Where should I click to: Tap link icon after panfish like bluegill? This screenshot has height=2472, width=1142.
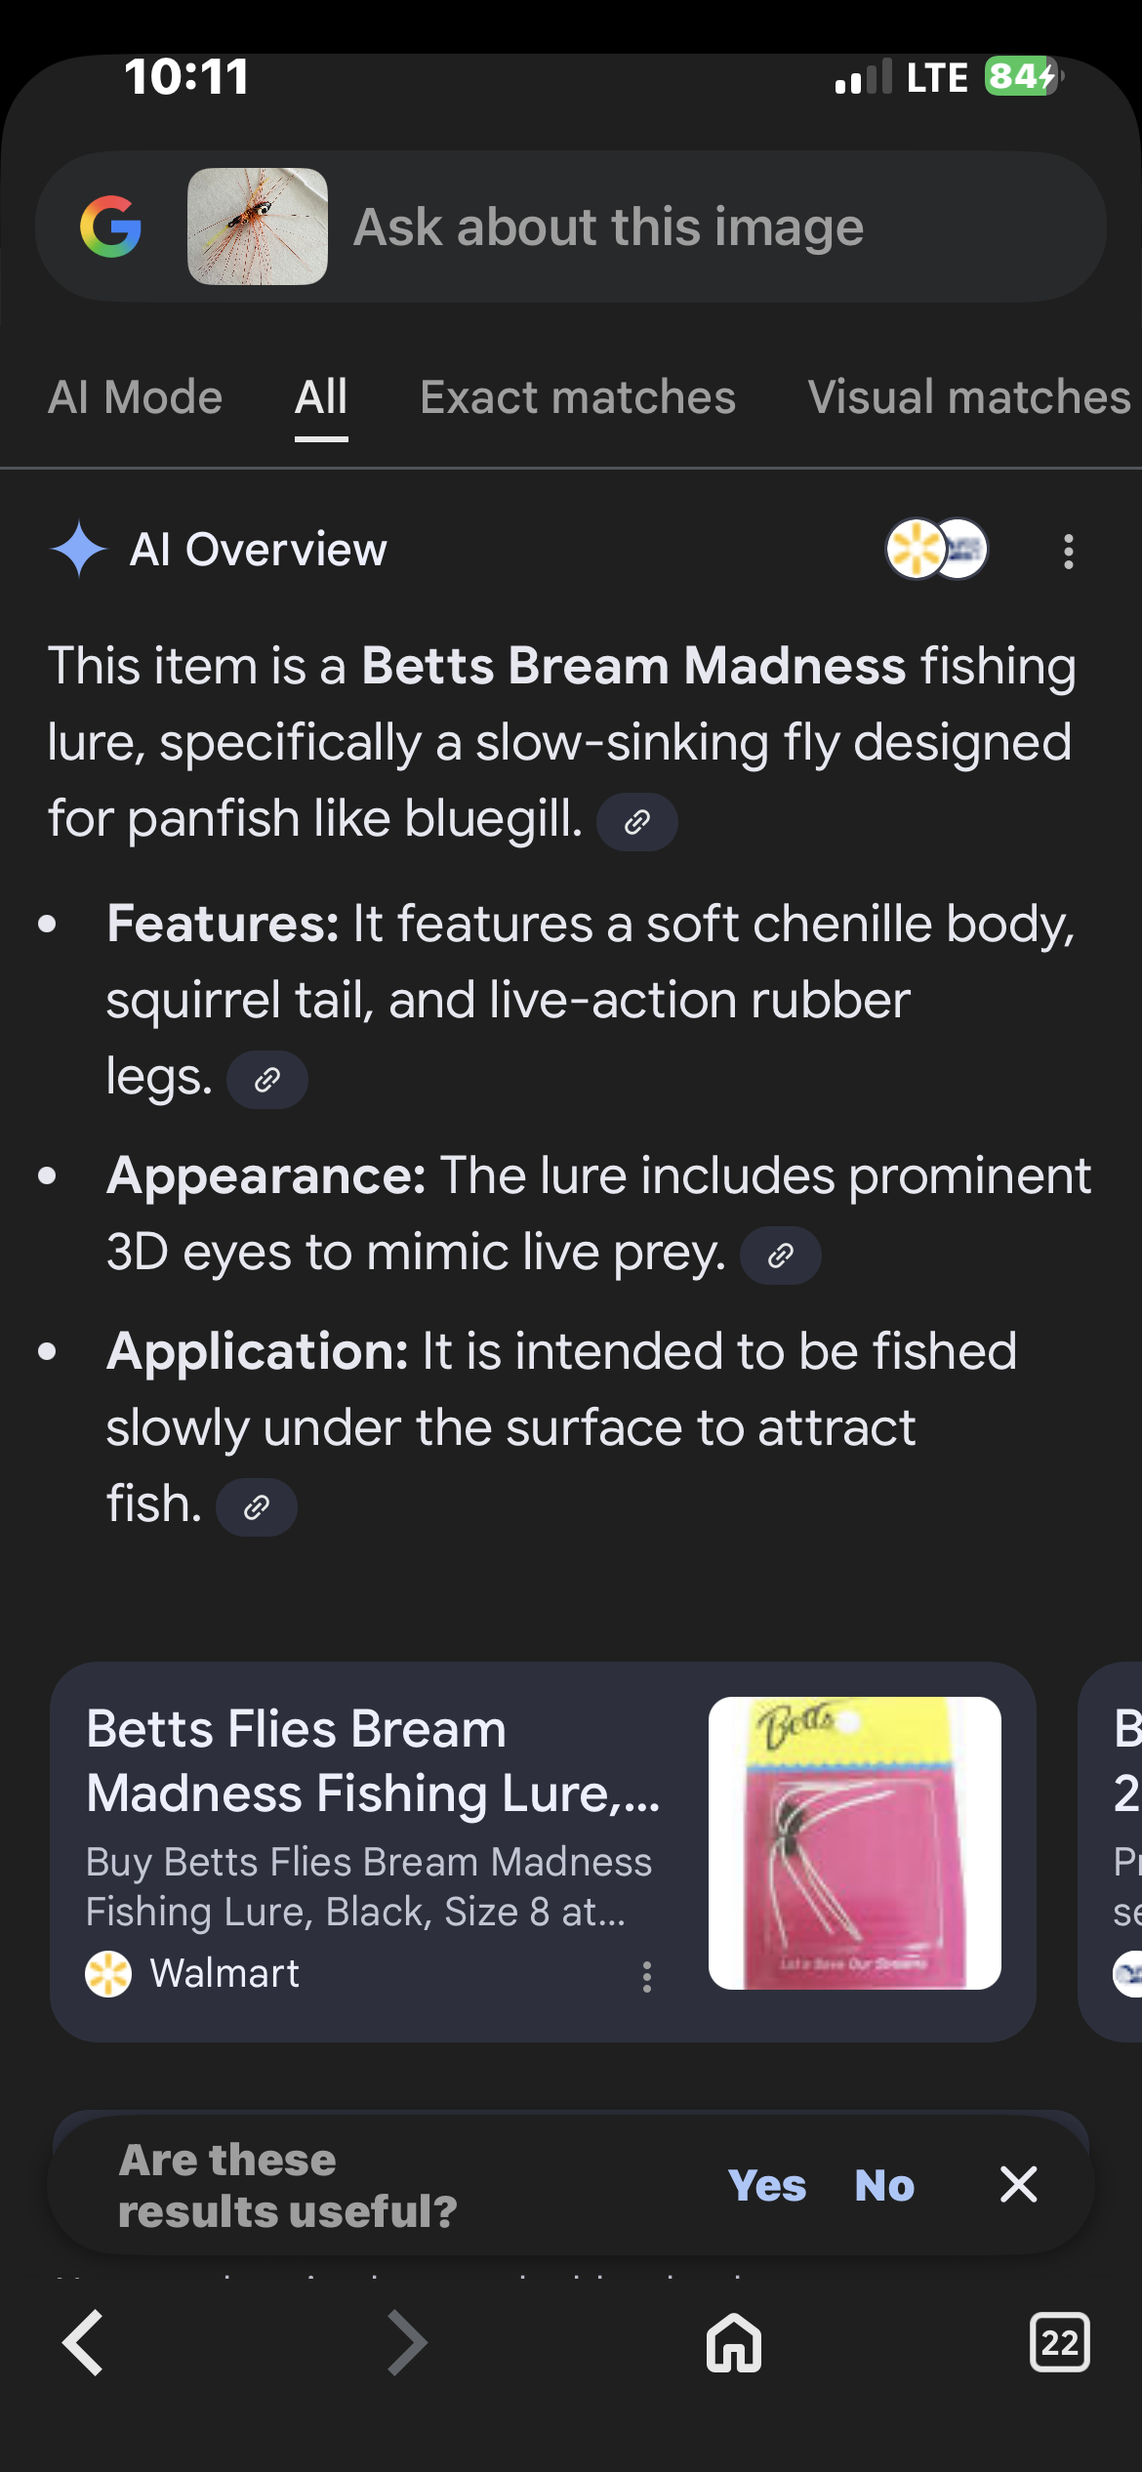point(637,822)
